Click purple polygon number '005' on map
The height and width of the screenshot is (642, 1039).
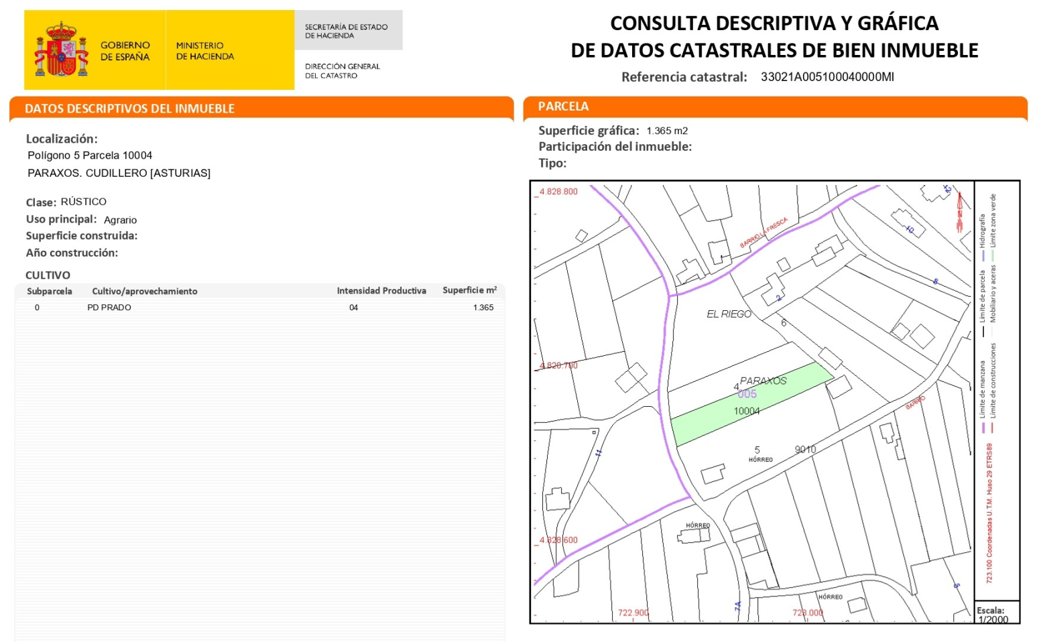(x=747, y=394)
